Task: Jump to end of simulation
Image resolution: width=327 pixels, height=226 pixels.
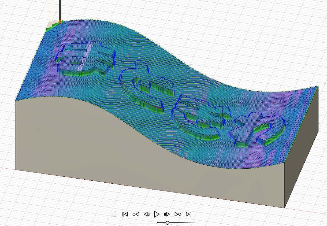Action: [189, 214]
